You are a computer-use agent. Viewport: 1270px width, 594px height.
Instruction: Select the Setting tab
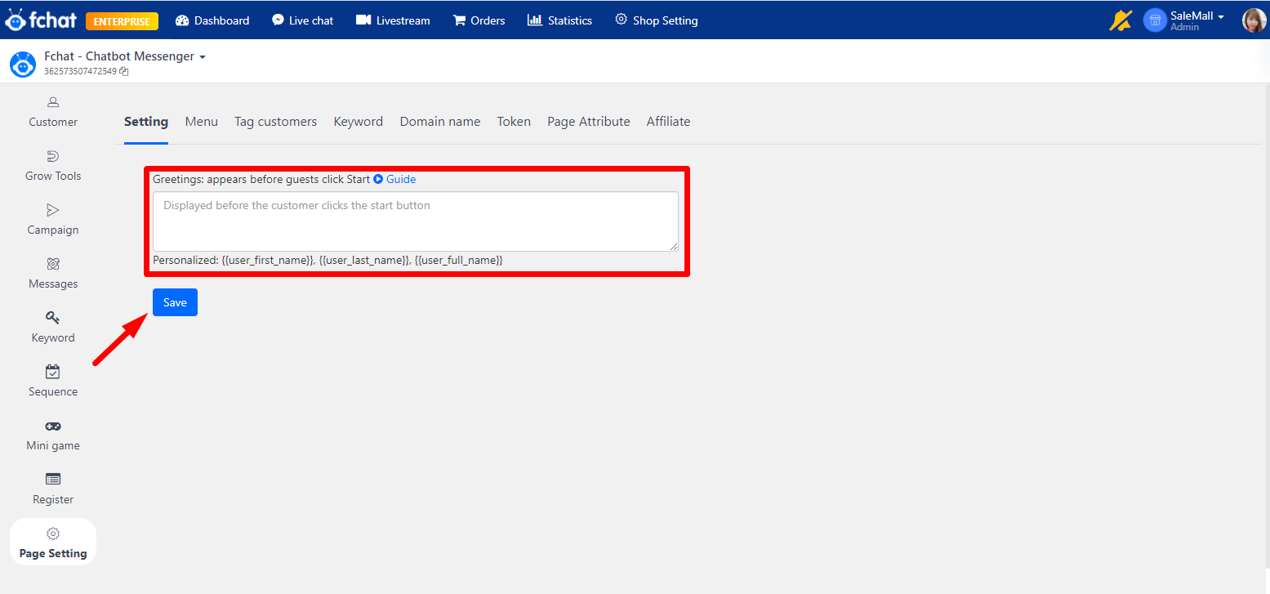pos(146,122)
